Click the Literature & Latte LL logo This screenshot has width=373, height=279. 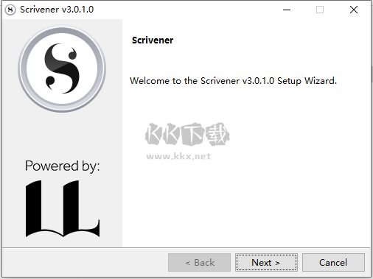coord(63,209)
